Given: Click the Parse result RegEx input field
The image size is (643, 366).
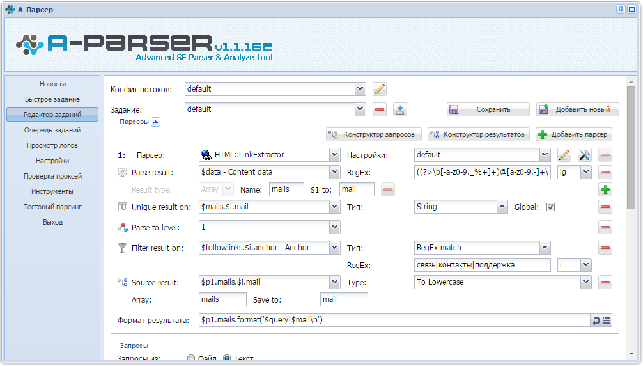Looking at the screenshot, I should pos(482,172).
